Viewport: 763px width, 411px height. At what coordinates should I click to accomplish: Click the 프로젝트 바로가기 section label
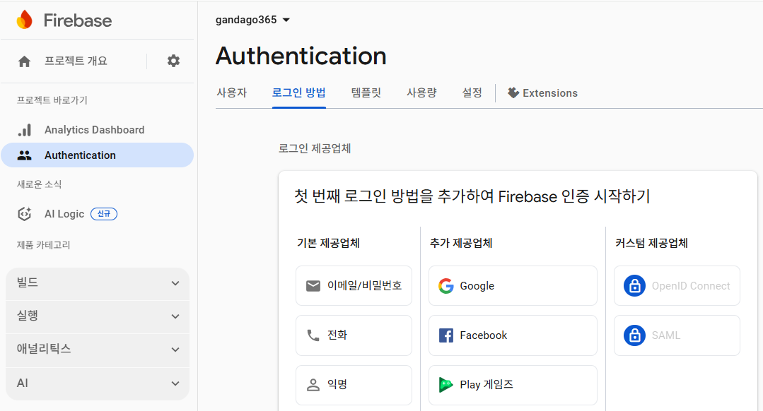[x=52, y=100]
